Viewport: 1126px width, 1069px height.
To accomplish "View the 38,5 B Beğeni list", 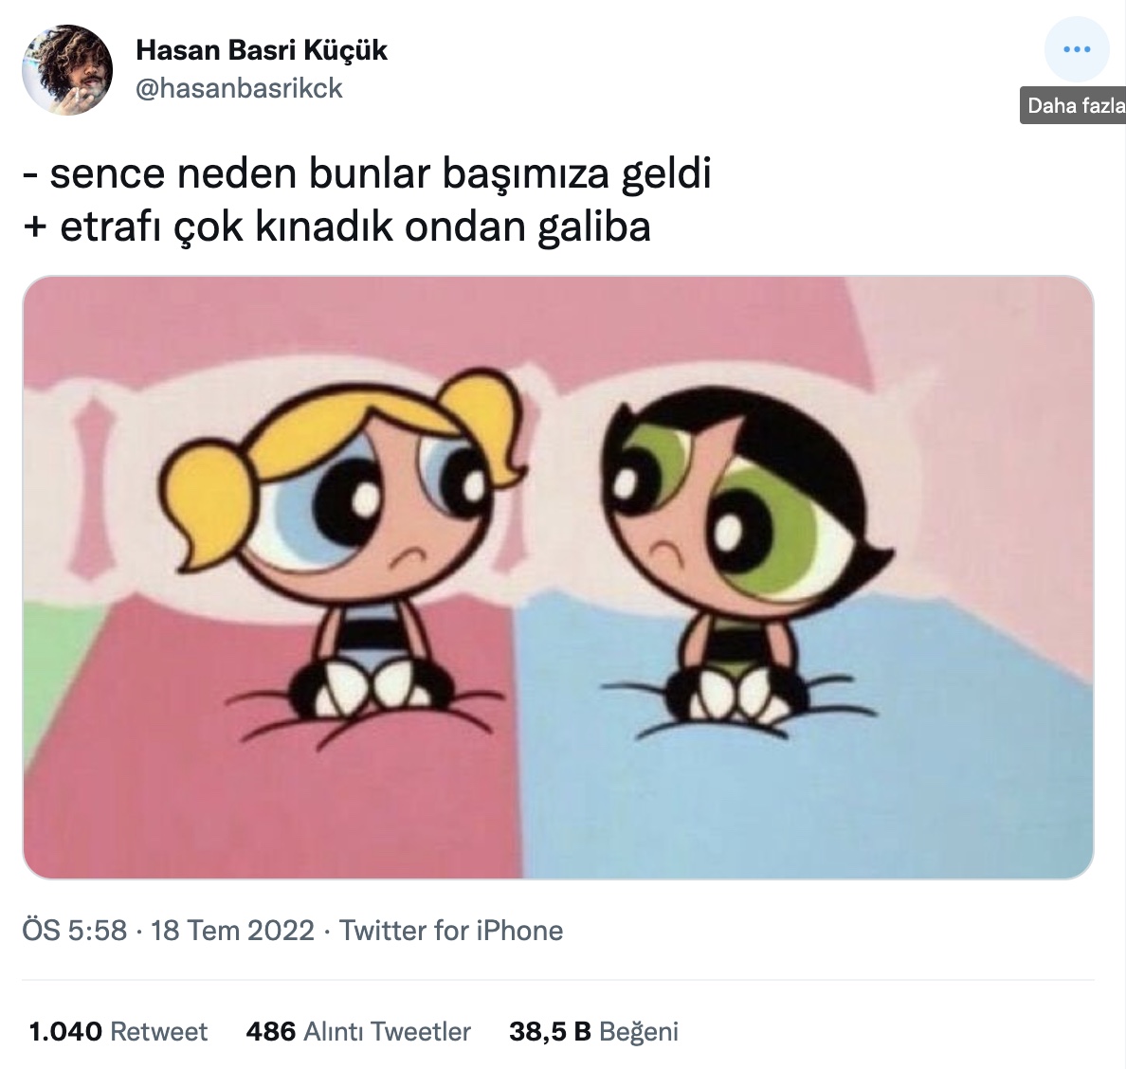I will pyautogui.click(x=594, y=1032).
